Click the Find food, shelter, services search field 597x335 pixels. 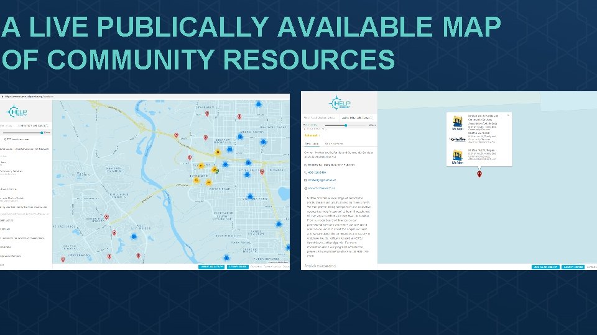320,118
